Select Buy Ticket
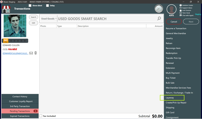Viewport: 202px width, 119px height. tap(171, 78)
